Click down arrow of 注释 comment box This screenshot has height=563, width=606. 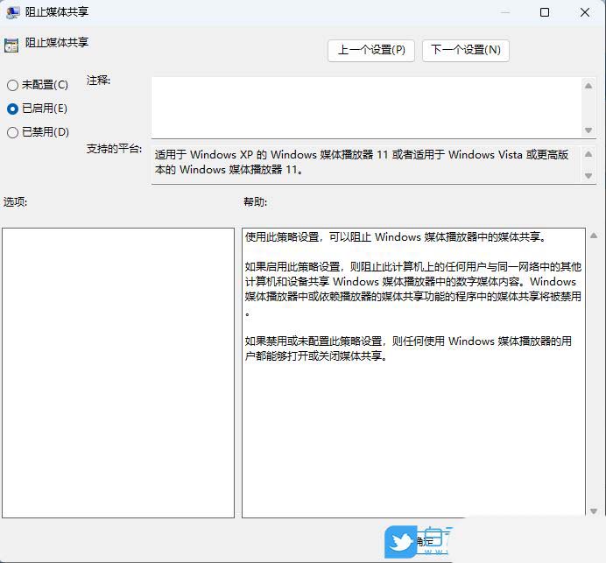[589, 129]
